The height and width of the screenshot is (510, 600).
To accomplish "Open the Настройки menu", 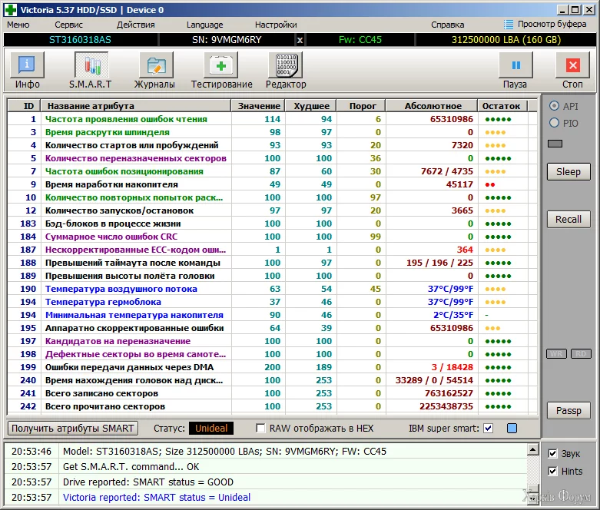I will pos(276,25).
